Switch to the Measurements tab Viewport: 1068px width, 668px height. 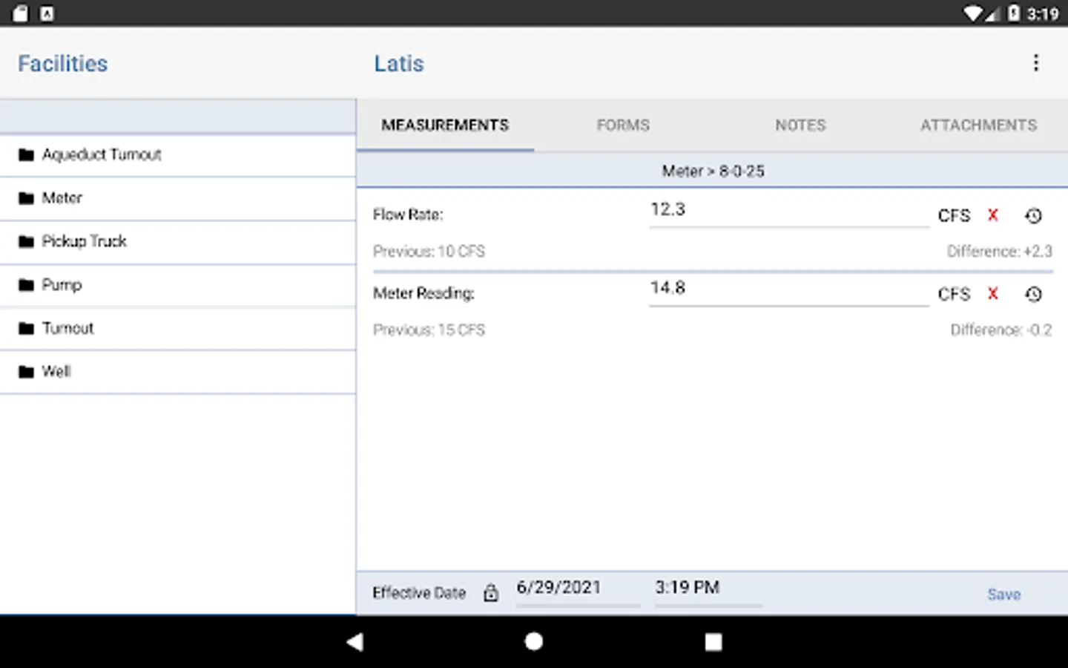[x=445, y=125]
